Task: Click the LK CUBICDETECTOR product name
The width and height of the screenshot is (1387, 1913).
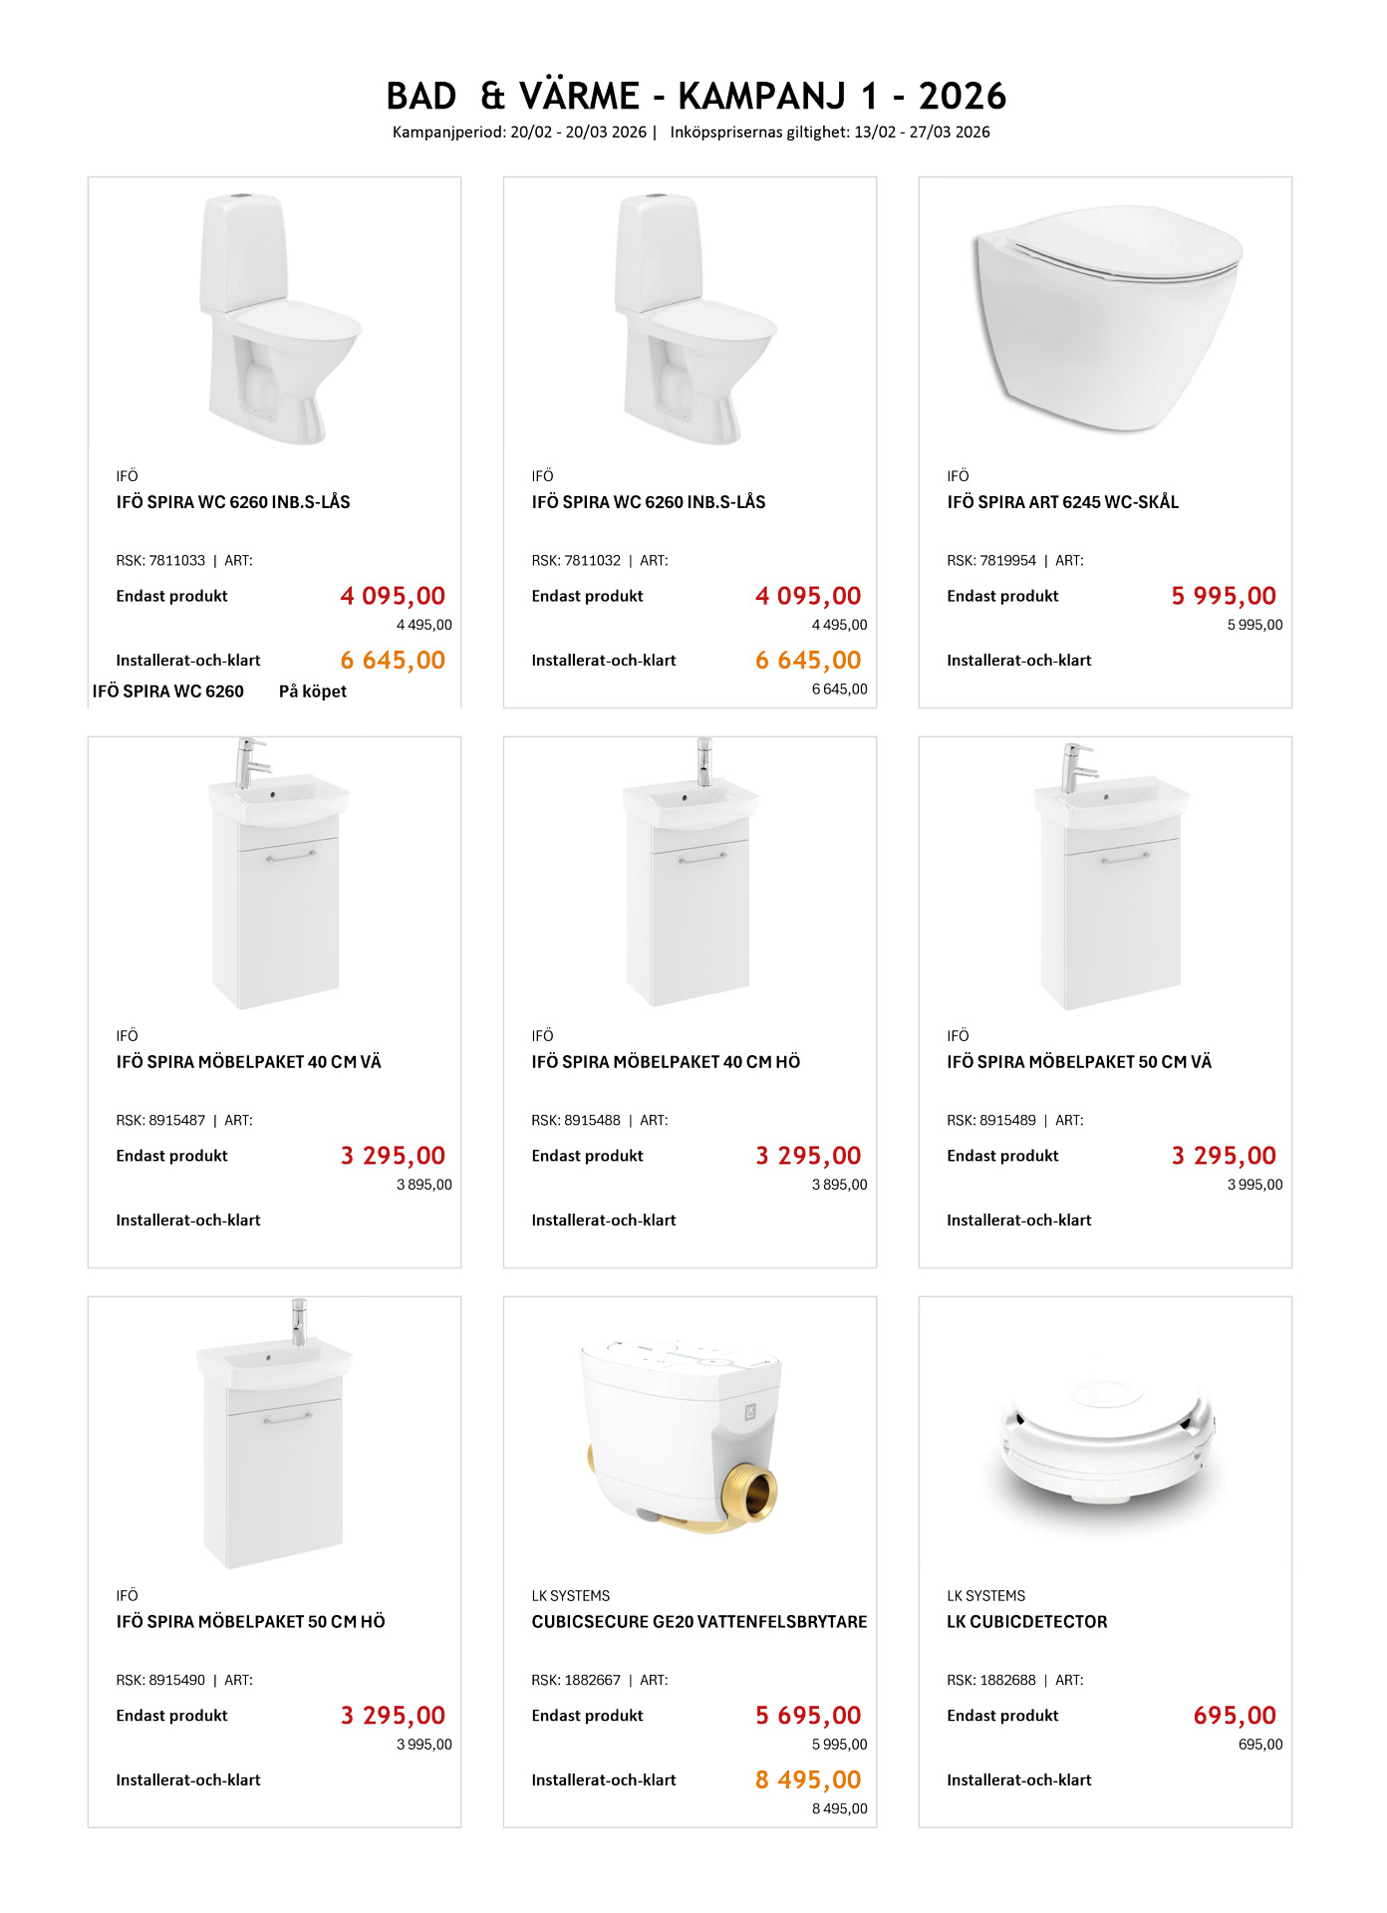Action: tap(1026, 1622)
